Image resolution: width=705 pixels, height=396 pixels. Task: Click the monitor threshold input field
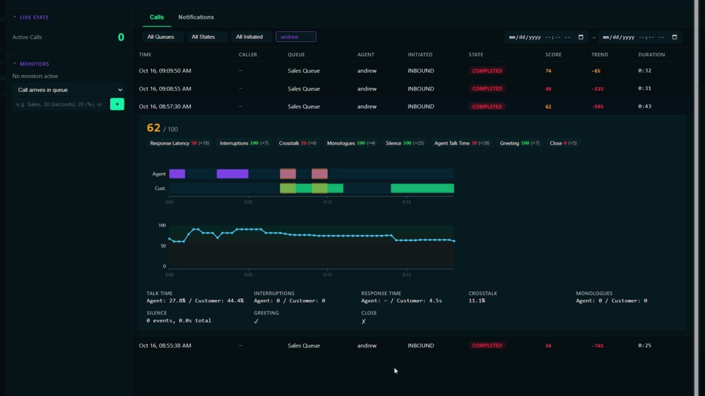coord(60,104)
